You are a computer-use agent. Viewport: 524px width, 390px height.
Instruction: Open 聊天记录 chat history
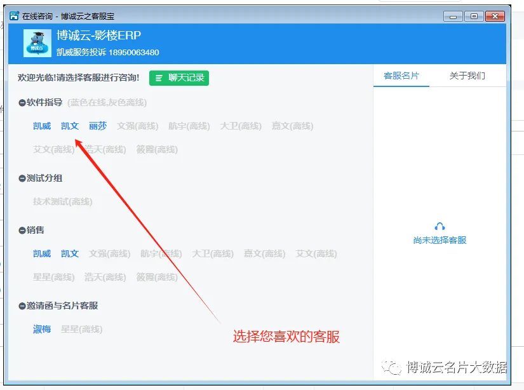(x=179, y=78)
